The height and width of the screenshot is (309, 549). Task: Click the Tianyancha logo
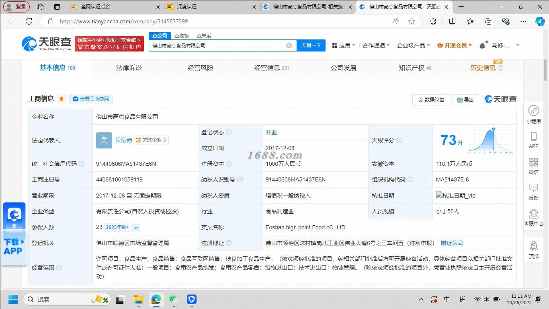coord(47,44)
